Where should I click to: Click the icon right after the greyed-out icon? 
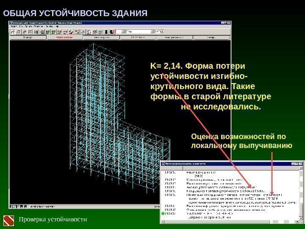[x=89, y=32]
